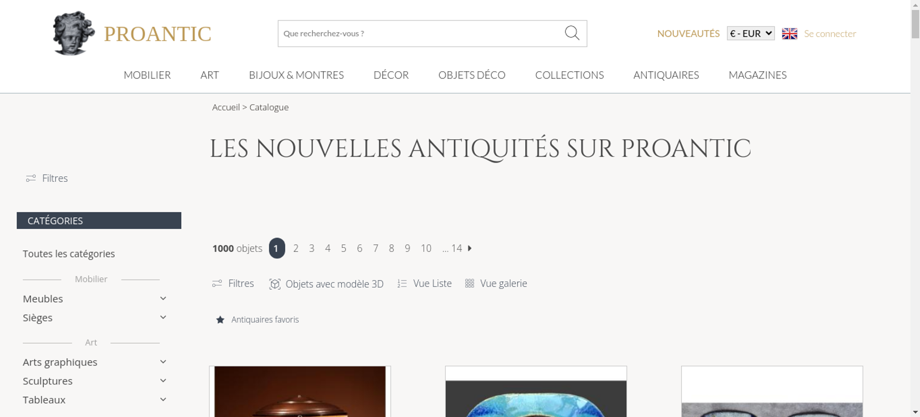
Task: Click the magnifying glass search icon
Action: coord(572,33)
